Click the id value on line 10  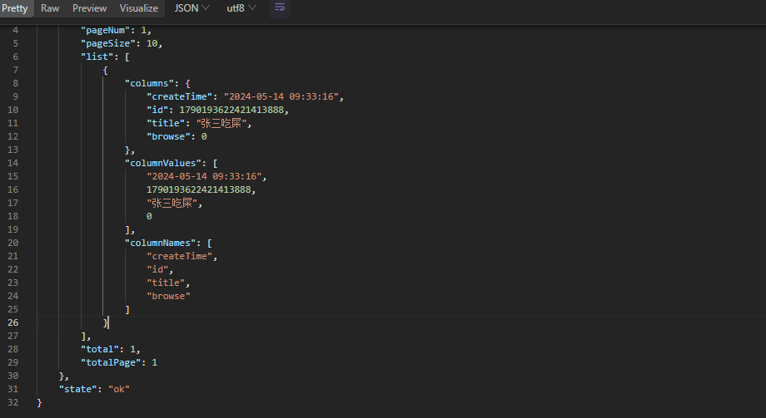pos(231,110)
